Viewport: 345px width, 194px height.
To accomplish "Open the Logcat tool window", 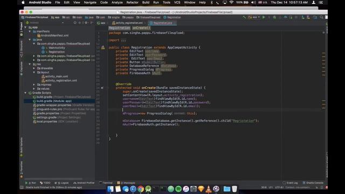I will [x=61, y=183].
